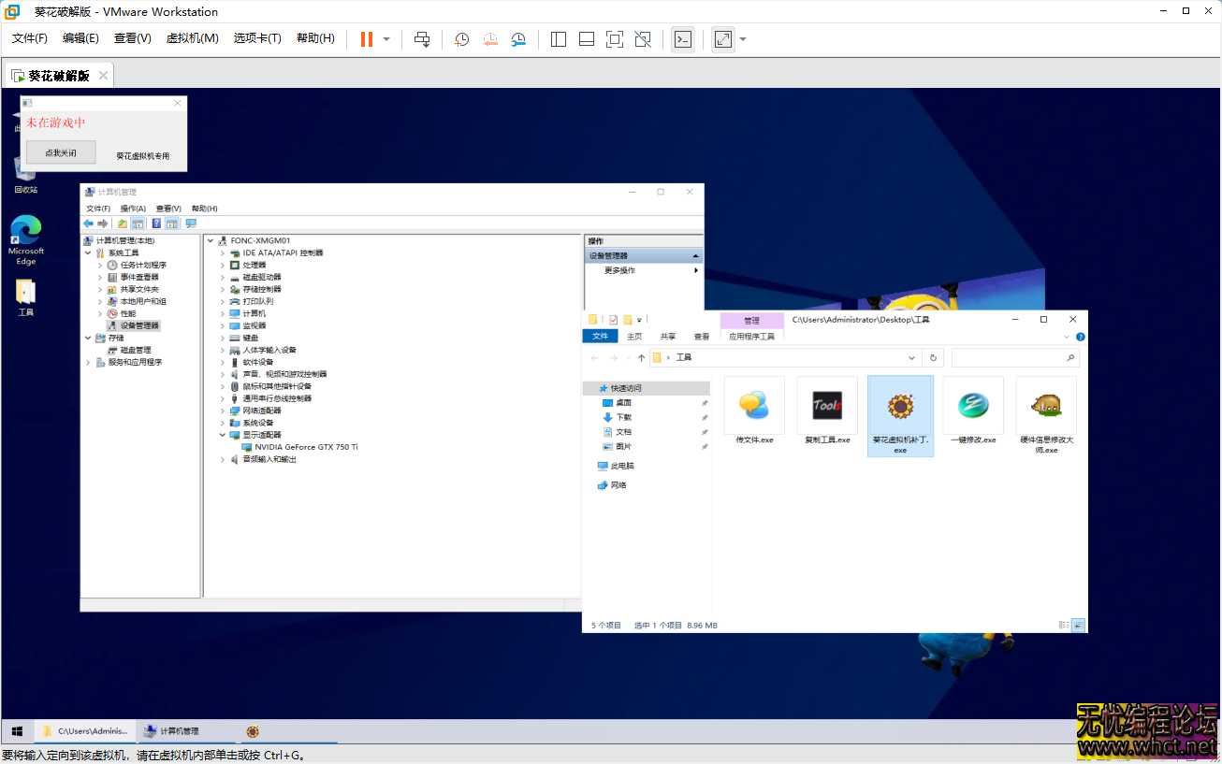Image resolution: width=1222 pixels, height=764 pixels.
Task: Click the console view terminal icon
Action: point(683,39)
